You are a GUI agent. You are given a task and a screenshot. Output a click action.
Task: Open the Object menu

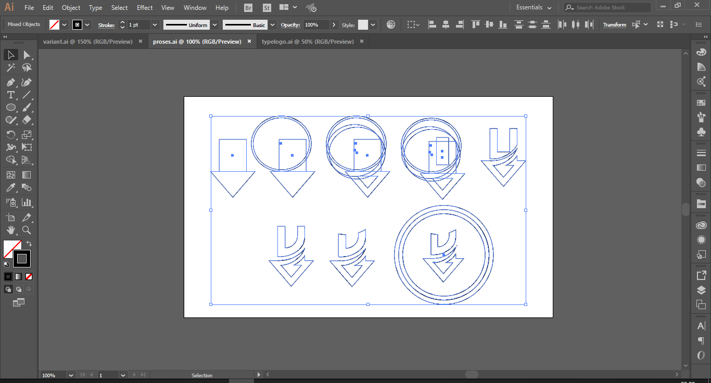coord(71,8)
